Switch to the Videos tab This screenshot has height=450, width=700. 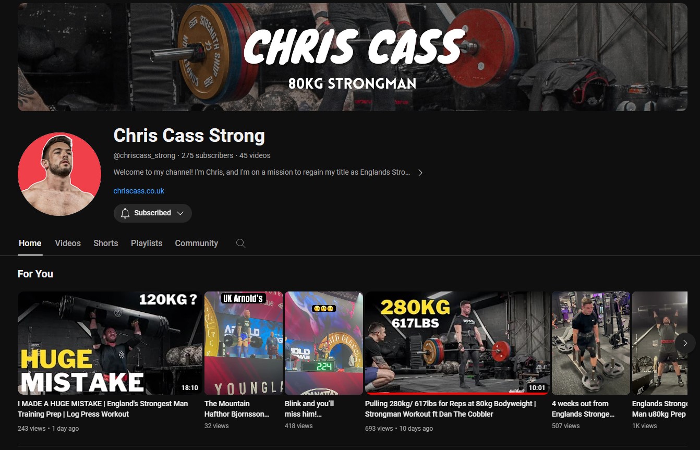pyautogui.click(x=68, y=244)
